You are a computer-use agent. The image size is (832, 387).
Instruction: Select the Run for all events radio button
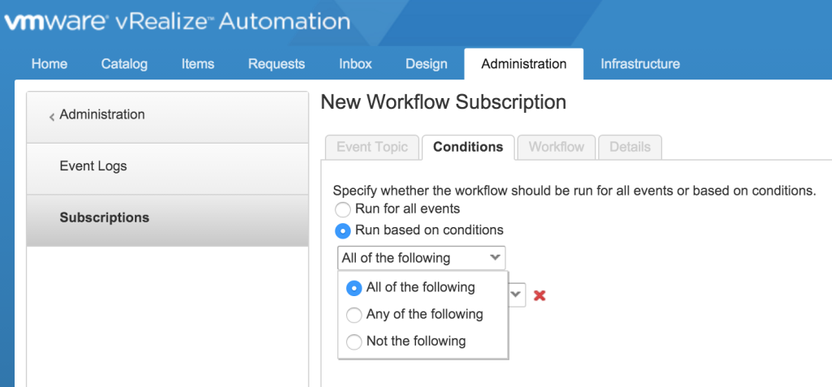coord(343,209)
